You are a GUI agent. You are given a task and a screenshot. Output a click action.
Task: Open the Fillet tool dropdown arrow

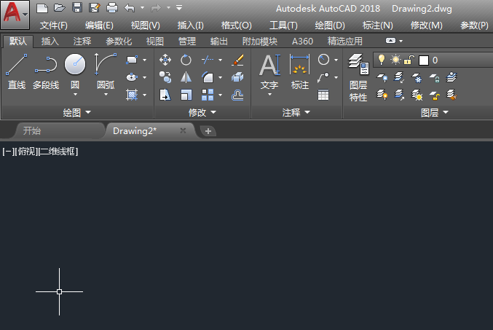[x=220, y=77]
